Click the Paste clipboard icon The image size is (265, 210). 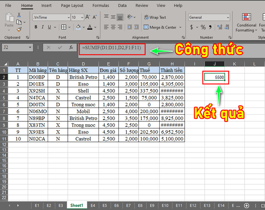pyautogui.click(x=9, y=18)
